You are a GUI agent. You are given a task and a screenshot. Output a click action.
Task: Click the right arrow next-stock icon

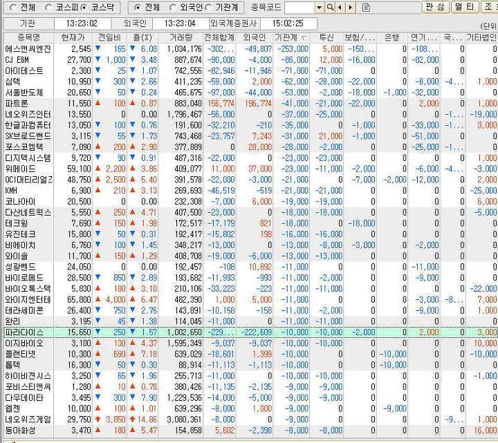(x=350, y=7)
